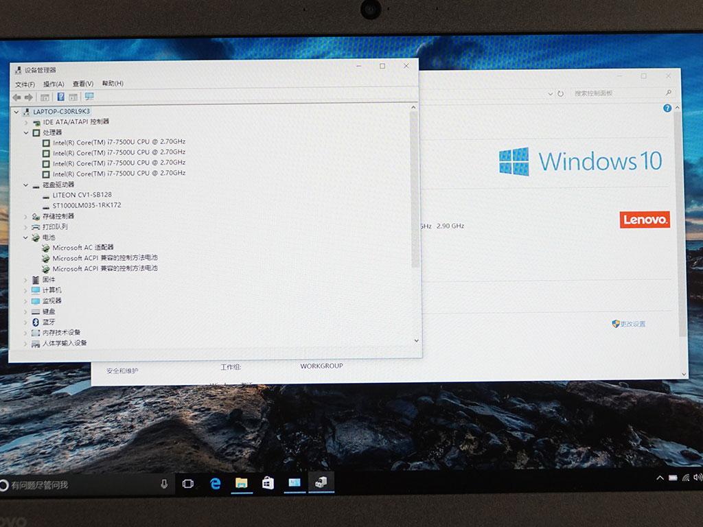This screenshot has width=703, height=527.
Task: Collapse the LAPTOP-C30RL9K3 root node
Action: 16,112
